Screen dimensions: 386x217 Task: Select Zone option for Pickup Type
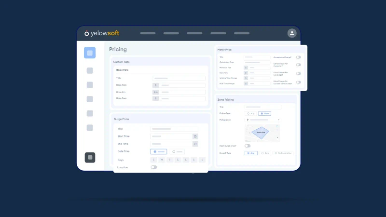pyautogui.click(x=264, y=113)
